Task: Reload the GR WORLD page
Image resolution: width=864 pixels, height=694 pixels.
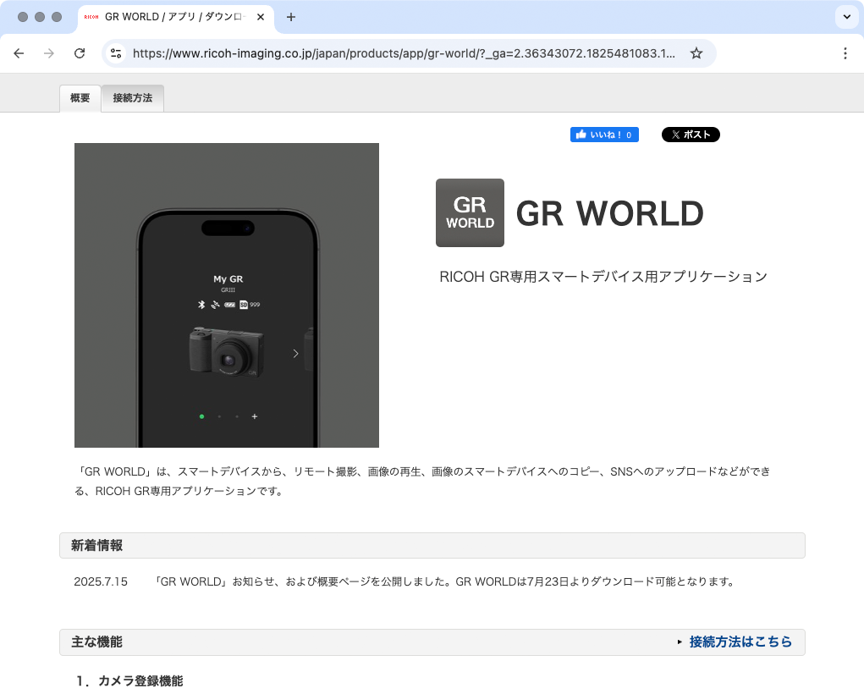Action: [80, 53]
